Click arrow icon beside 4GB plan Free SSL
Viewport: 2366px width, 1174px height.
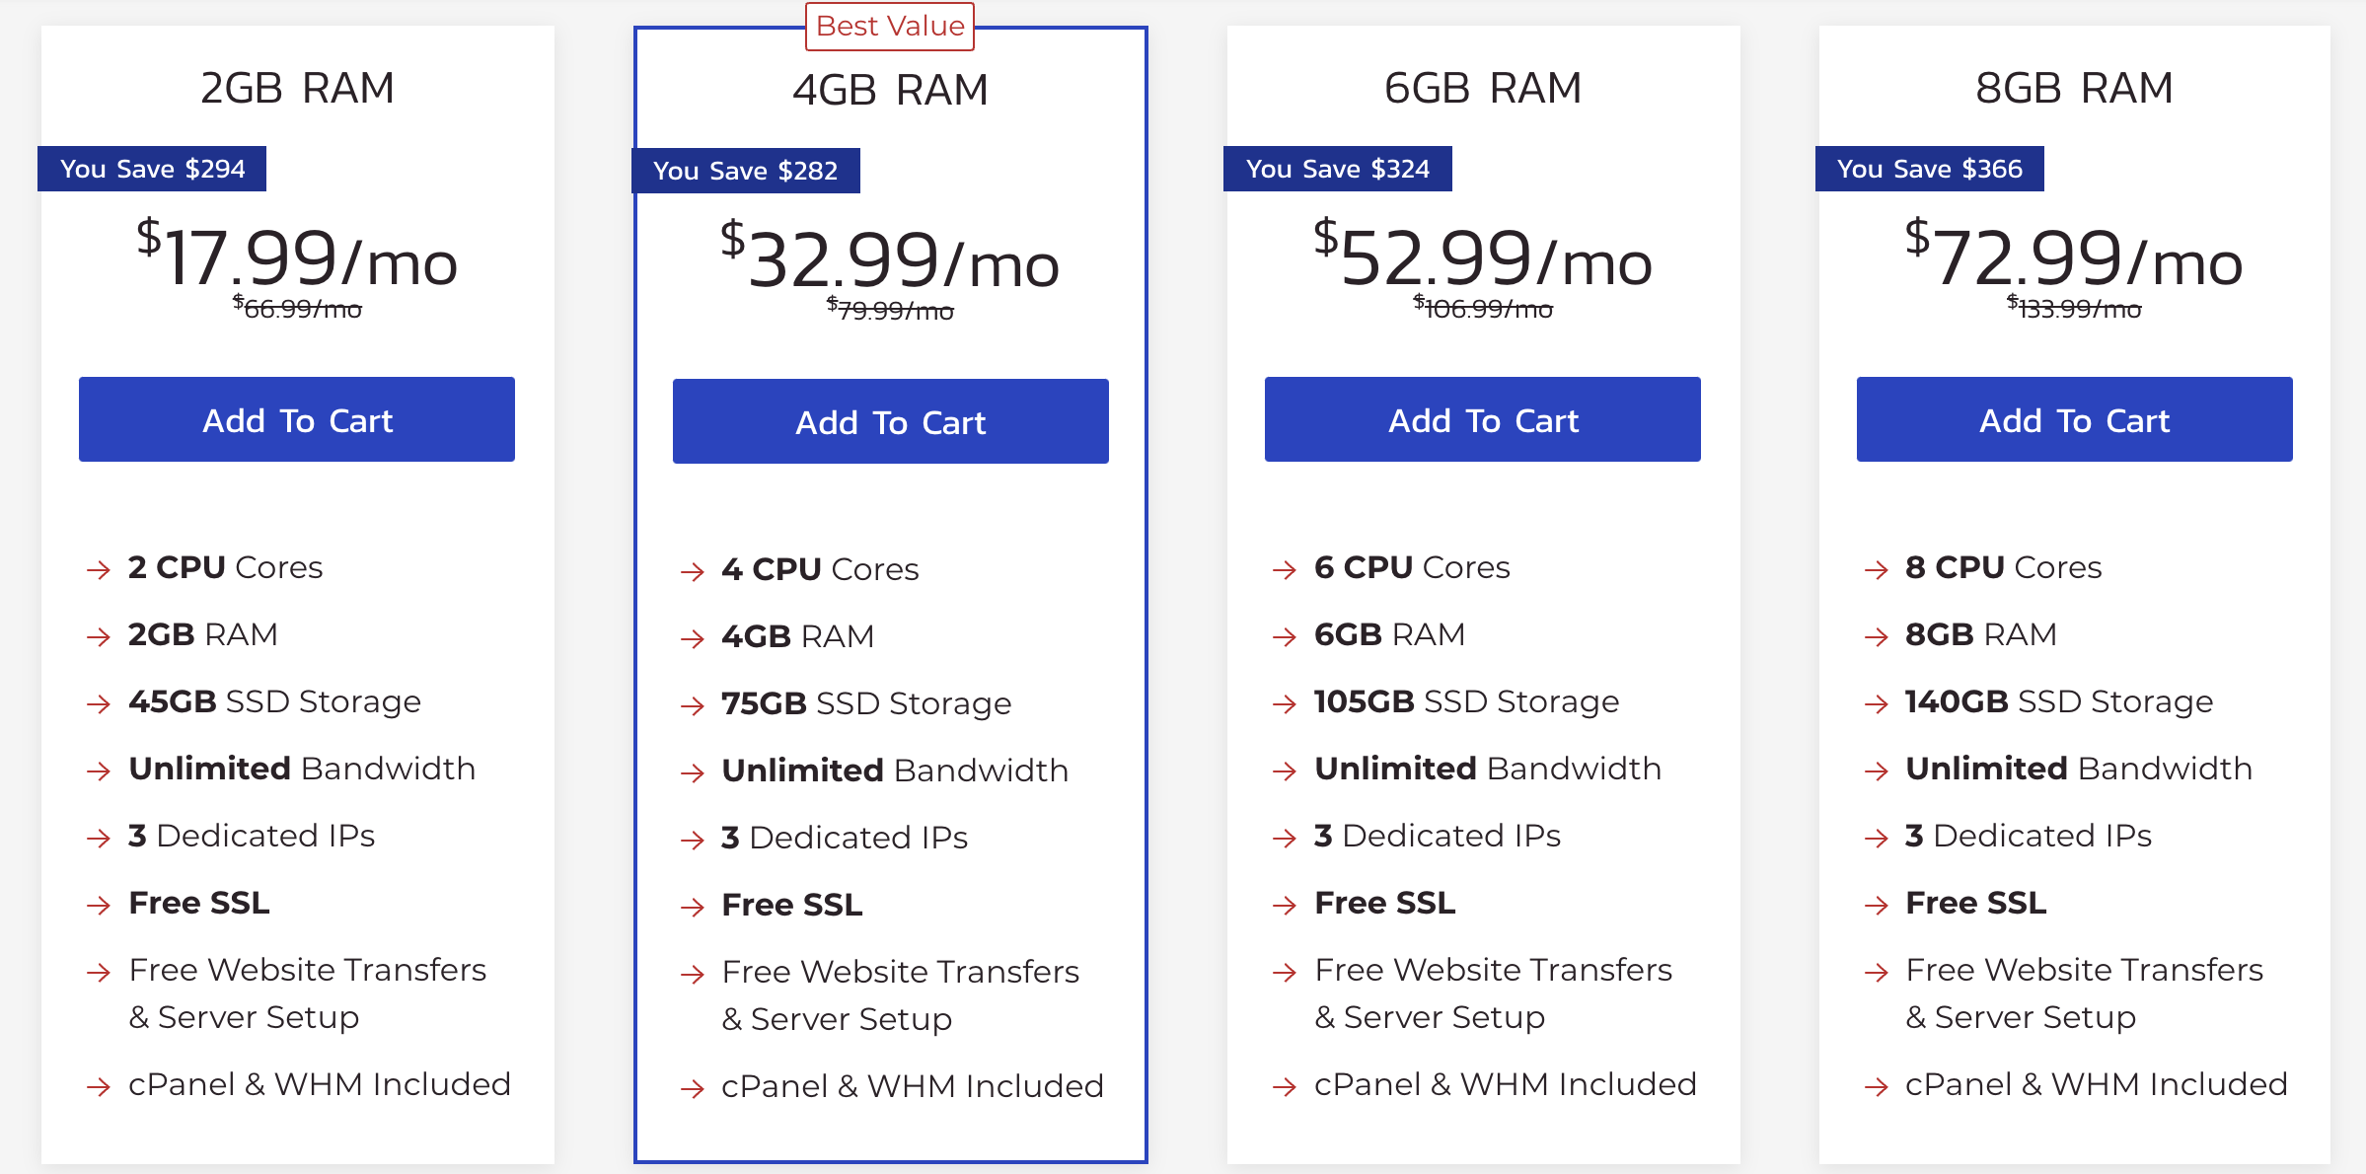coord(692,907)
